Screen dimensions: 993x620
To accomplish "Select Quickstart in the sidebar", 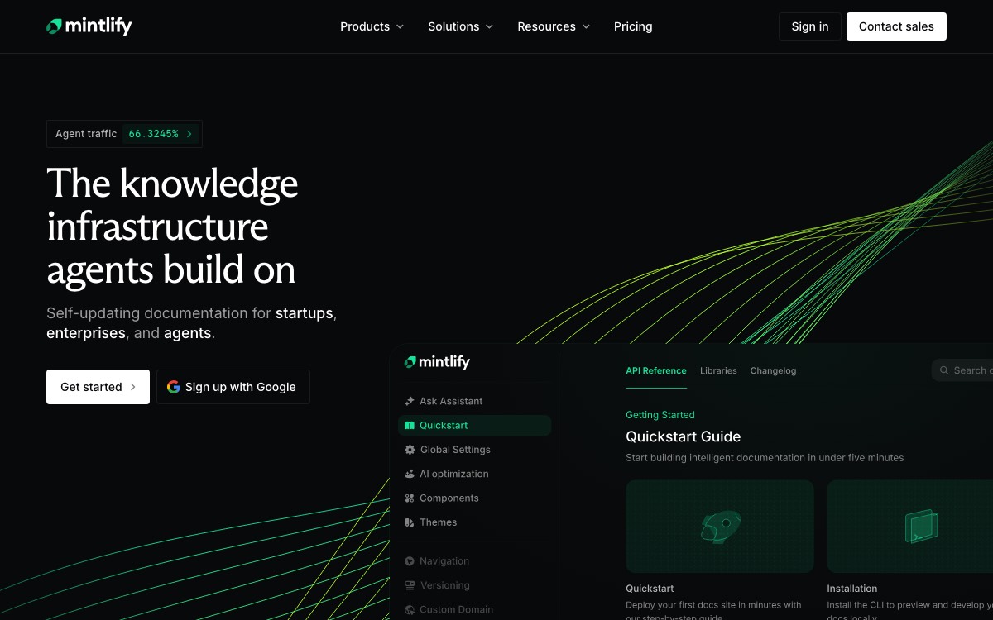I will (x=475, y=425).
